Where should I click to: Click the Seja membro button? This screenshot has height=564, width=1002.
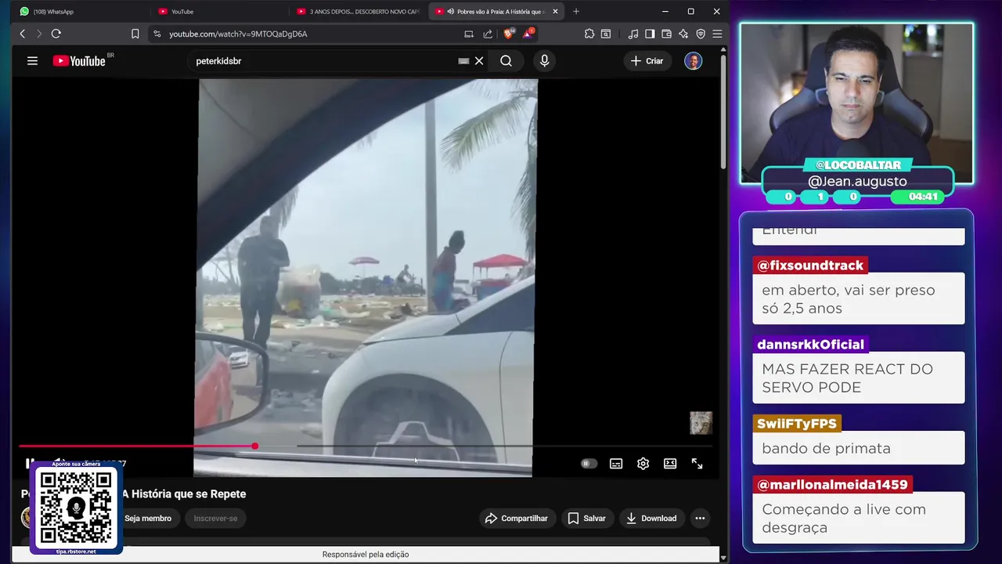click(x=148, y=518)
